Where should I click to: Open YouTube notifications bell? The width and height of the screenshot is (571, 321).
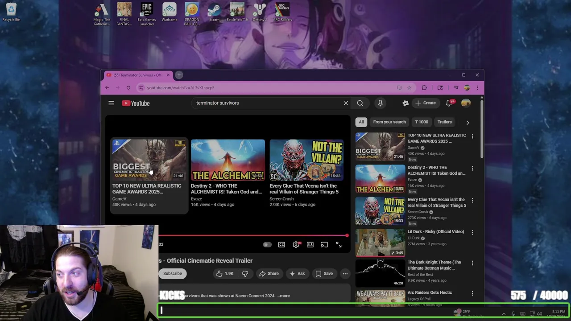click(449, 103)
